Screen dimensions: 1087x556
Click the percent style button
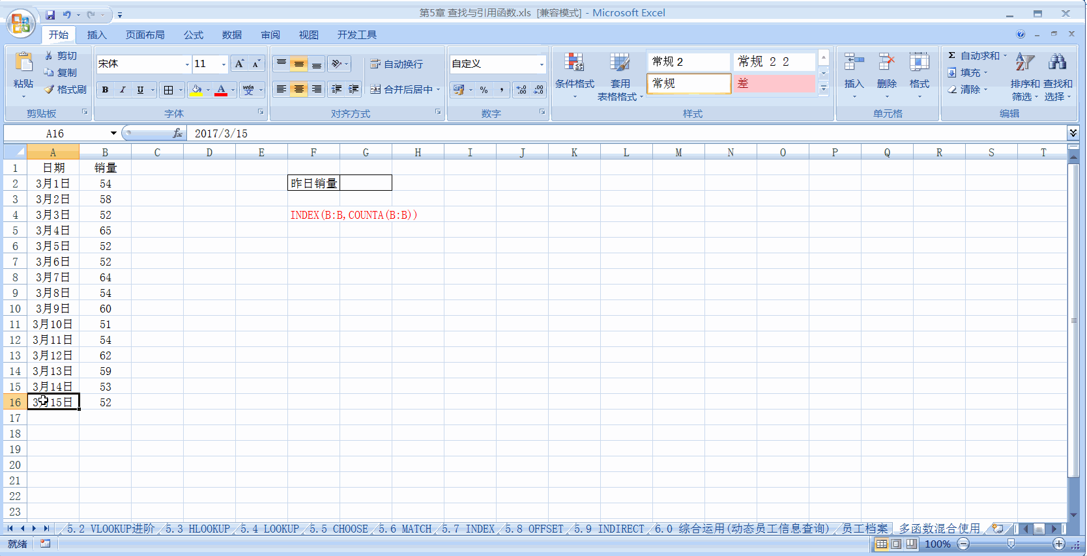[x=484, y=90]
